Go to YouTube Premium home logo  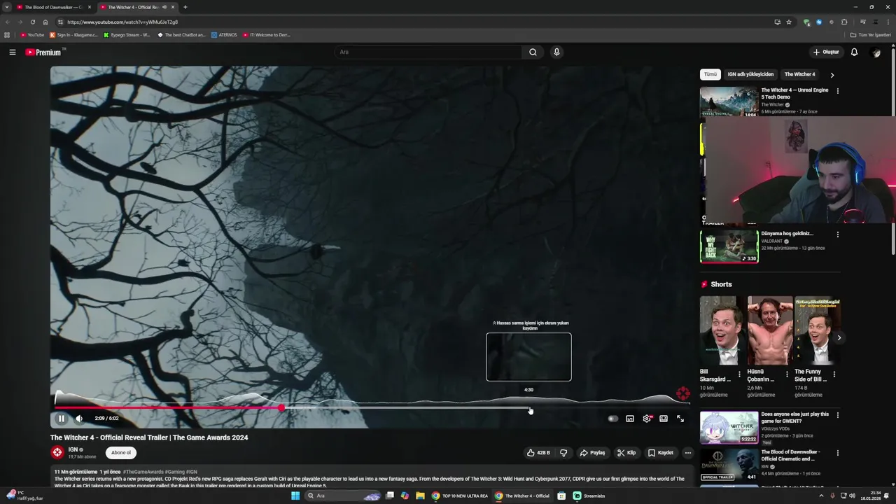pos(43,52)
